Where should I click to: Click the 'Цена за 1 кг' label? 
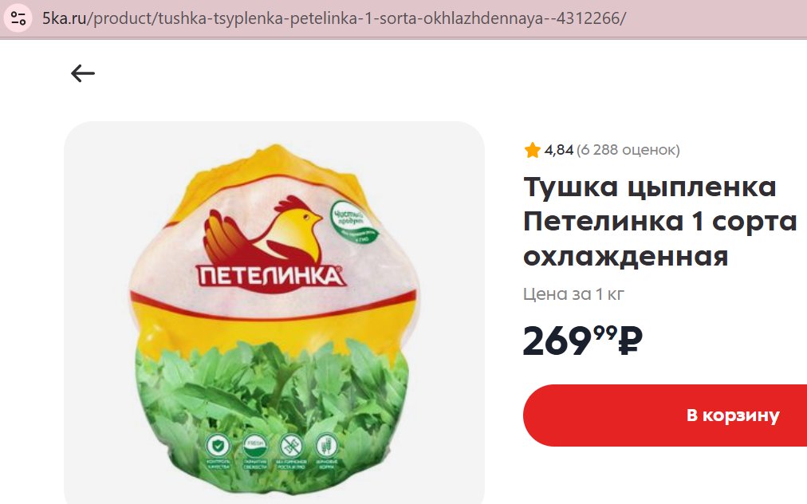point(573,294)
